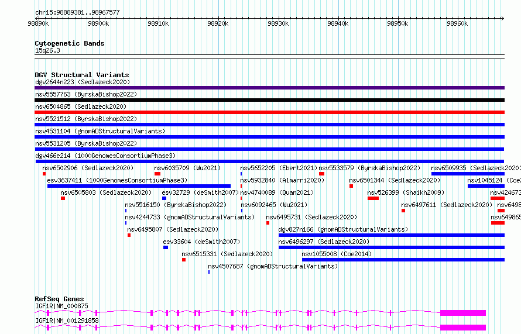Viewport: 521px width, 334px height.
Task: Click the nsv6495807 (Sedlazeck2020) label
Action: point(173,229)
